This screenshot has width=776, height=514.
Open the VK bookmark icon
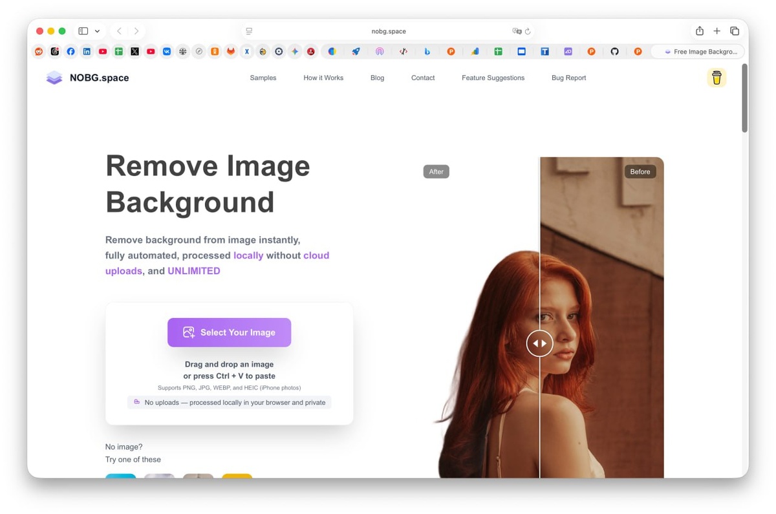coord(167,51)
